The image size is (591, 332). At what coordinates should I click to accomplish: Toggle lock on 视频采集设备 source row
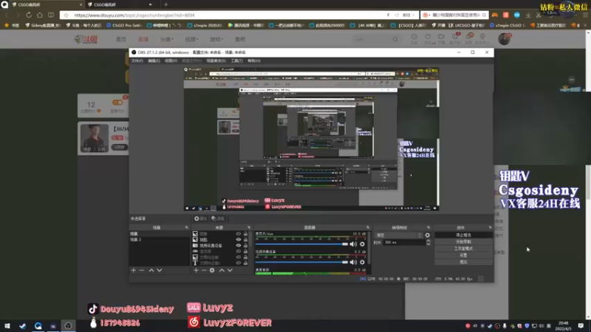(x=245, y=246)
